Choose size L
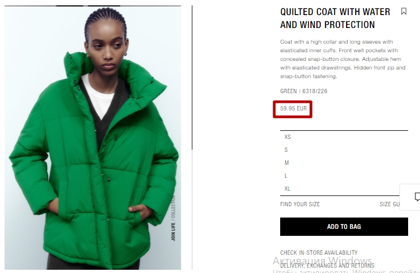Screen dimensions: 420x273 click(x=344, y=176)
